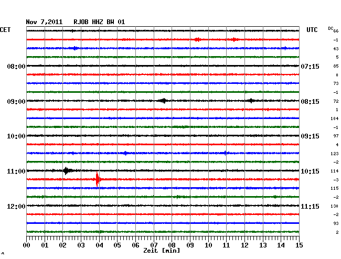This screenshot has height=259, width=341.
Task: Click the top red trace event near minute 09
Action: pos(197,39)
